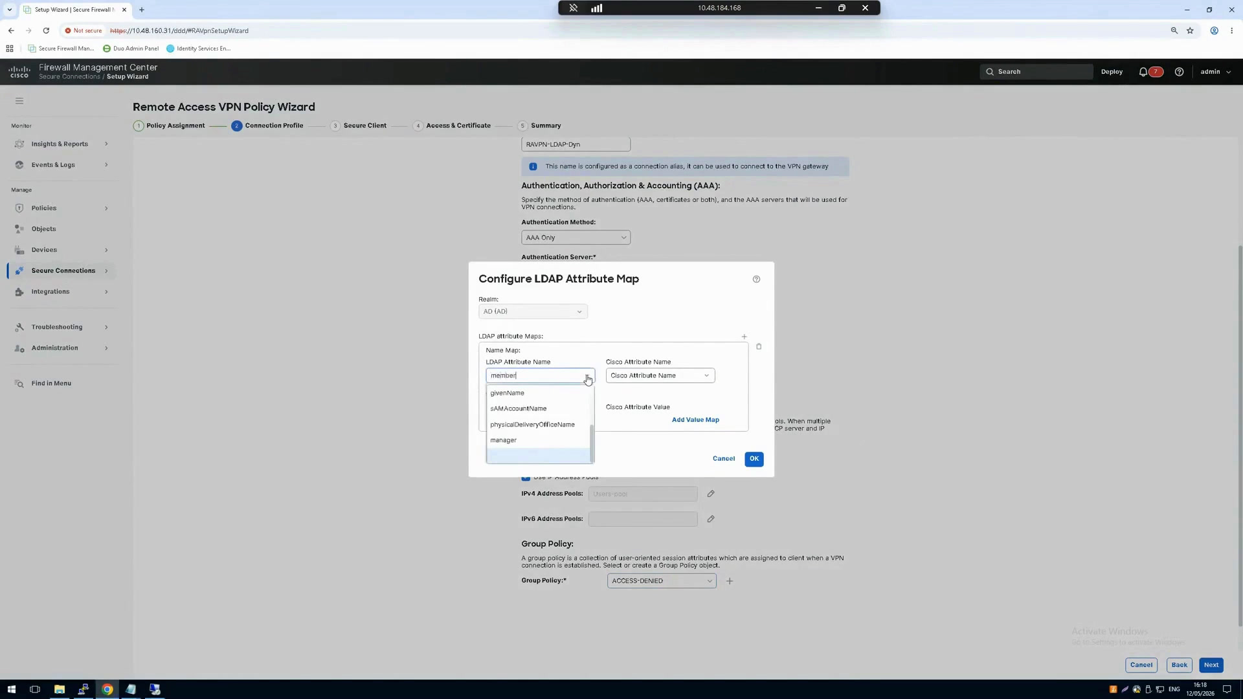Edit the IPv6 Address Pools with the pencil icon
1243x699 pixels.
pos(711,519)
